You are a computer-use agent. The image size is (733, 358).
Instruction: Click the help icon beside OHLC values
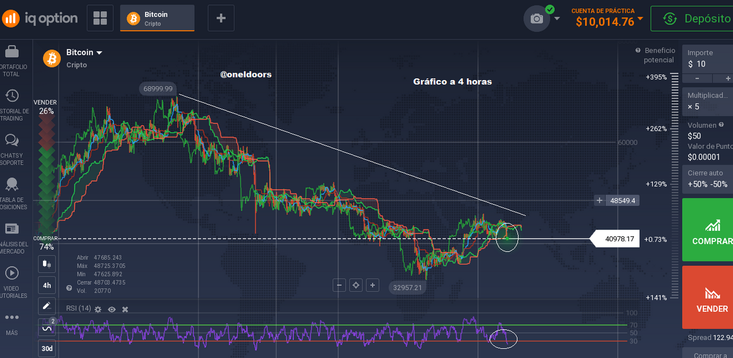(69, 288)
